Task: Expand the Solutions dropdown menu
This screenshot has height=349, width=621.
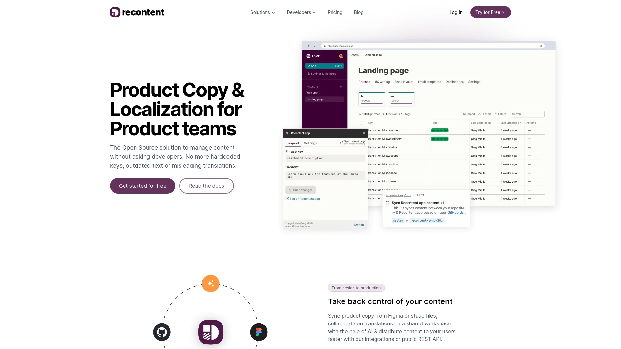Action: click(x=262, y=12)
